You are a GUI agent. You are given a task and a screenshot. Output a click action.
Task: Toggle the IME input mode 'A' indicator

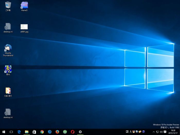(130, 132)
